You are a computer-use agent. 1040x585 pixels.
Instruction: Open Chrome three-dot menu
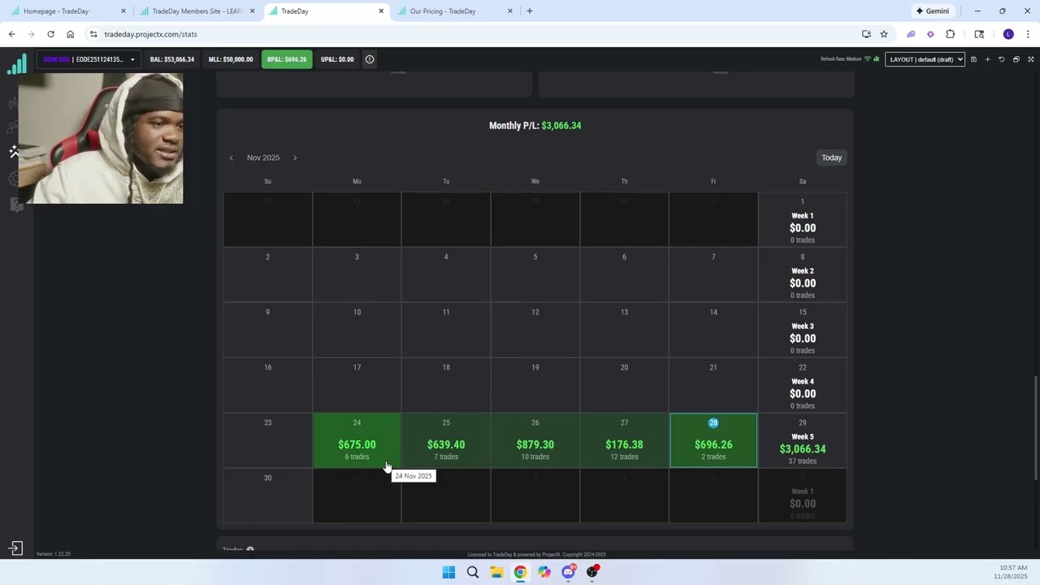[x=1028, y=34]
